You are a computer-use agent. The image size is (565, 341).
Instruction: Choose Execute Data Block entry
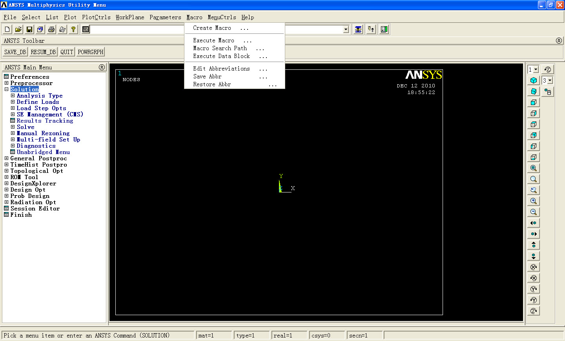tap(235, 56)
